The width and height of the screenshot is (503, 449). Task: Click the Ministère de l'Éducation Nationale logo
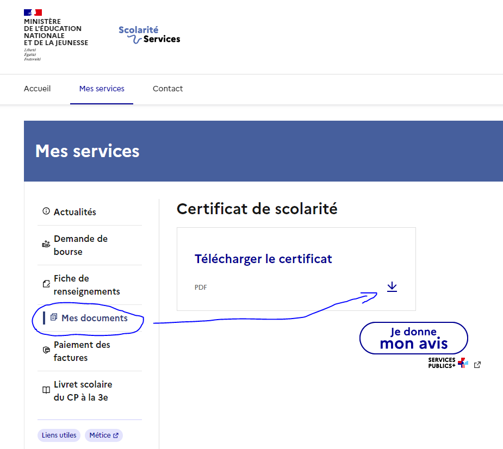55,35
